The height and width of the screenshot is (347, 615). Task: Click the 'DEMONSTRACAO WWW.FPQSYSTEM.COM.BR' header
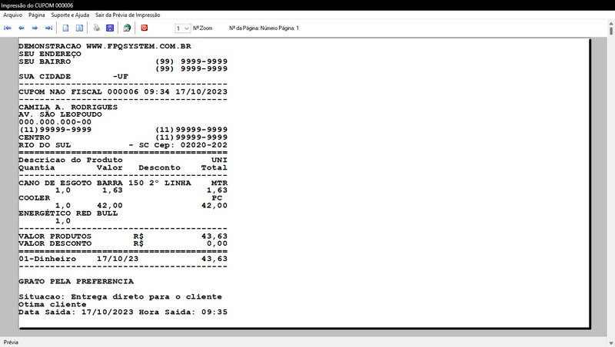105,46
